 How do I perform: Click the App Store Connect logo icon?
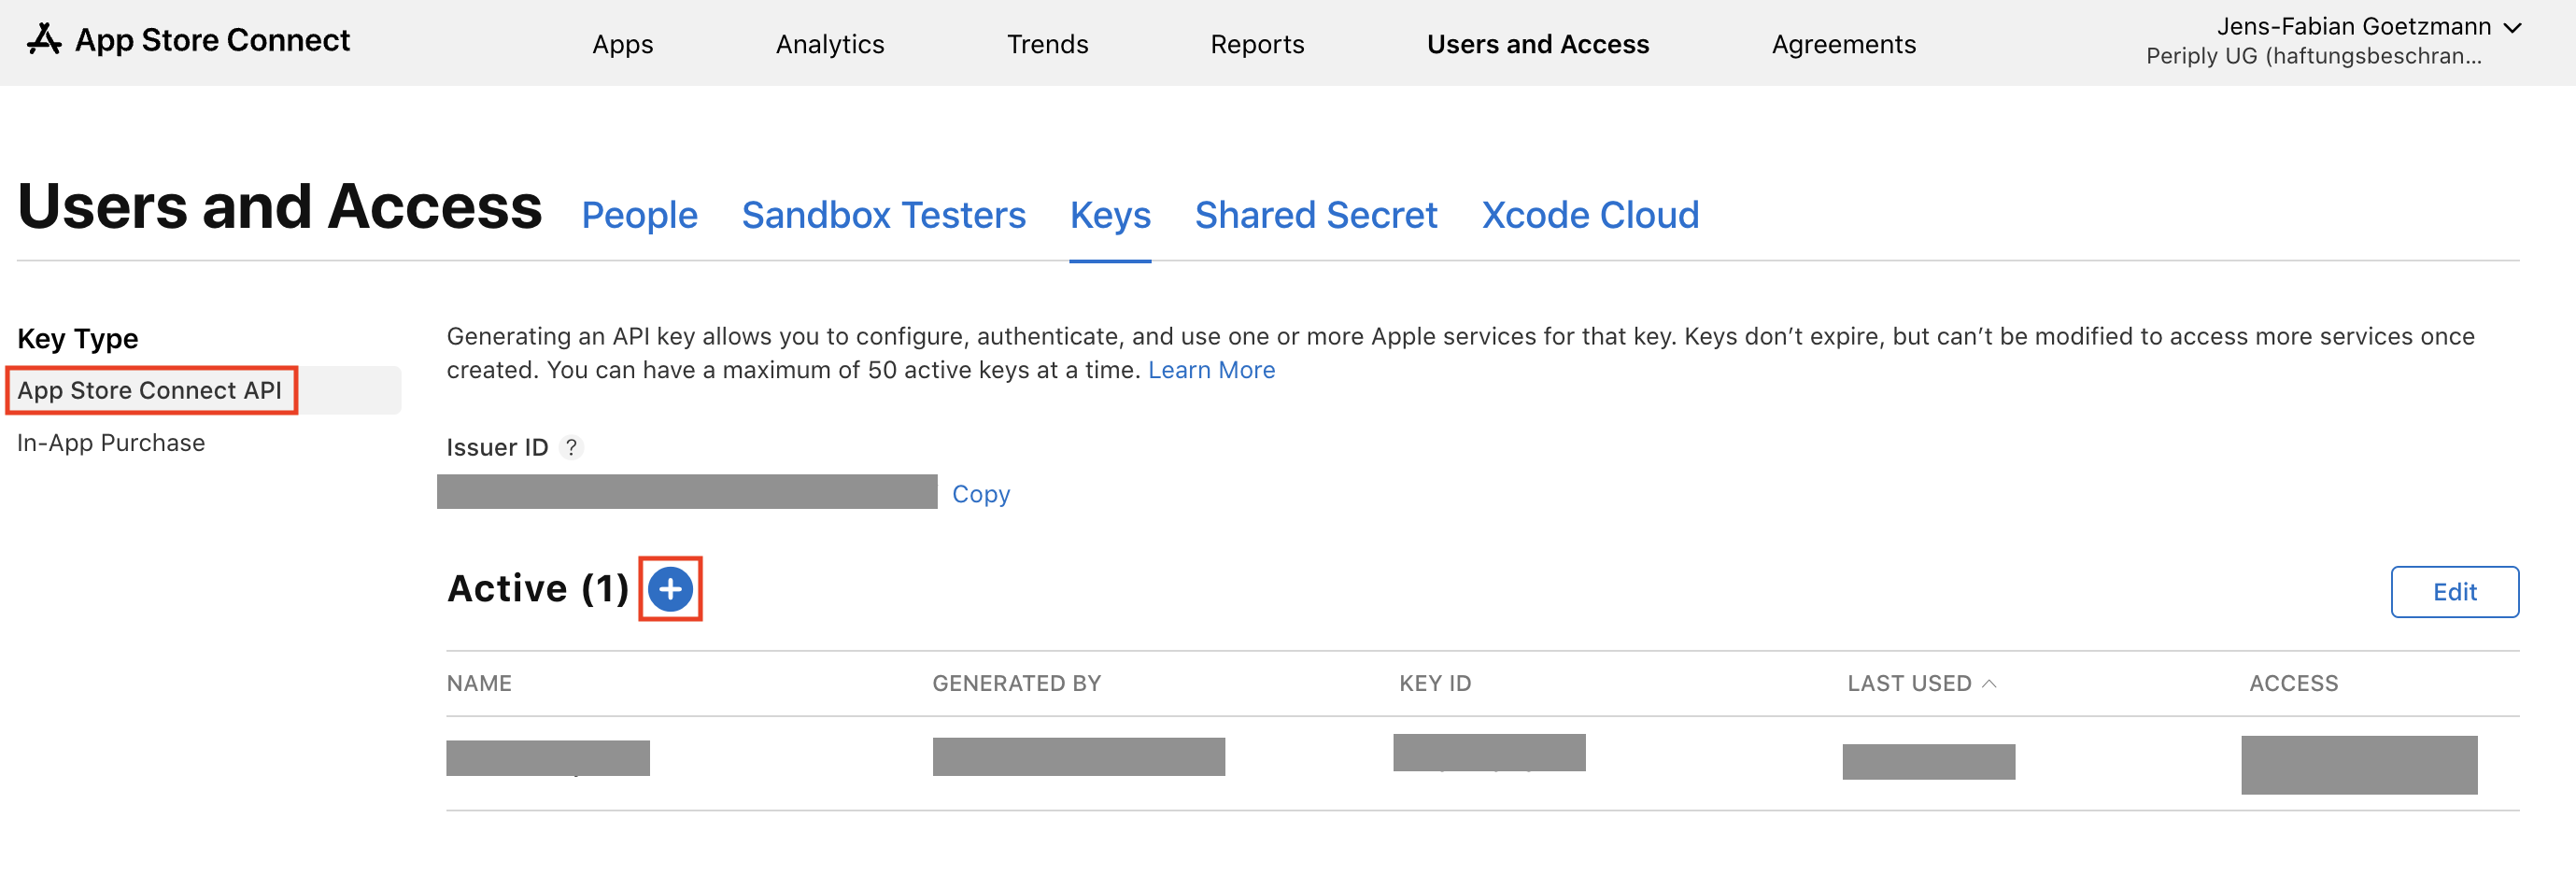tap(44, 40)
